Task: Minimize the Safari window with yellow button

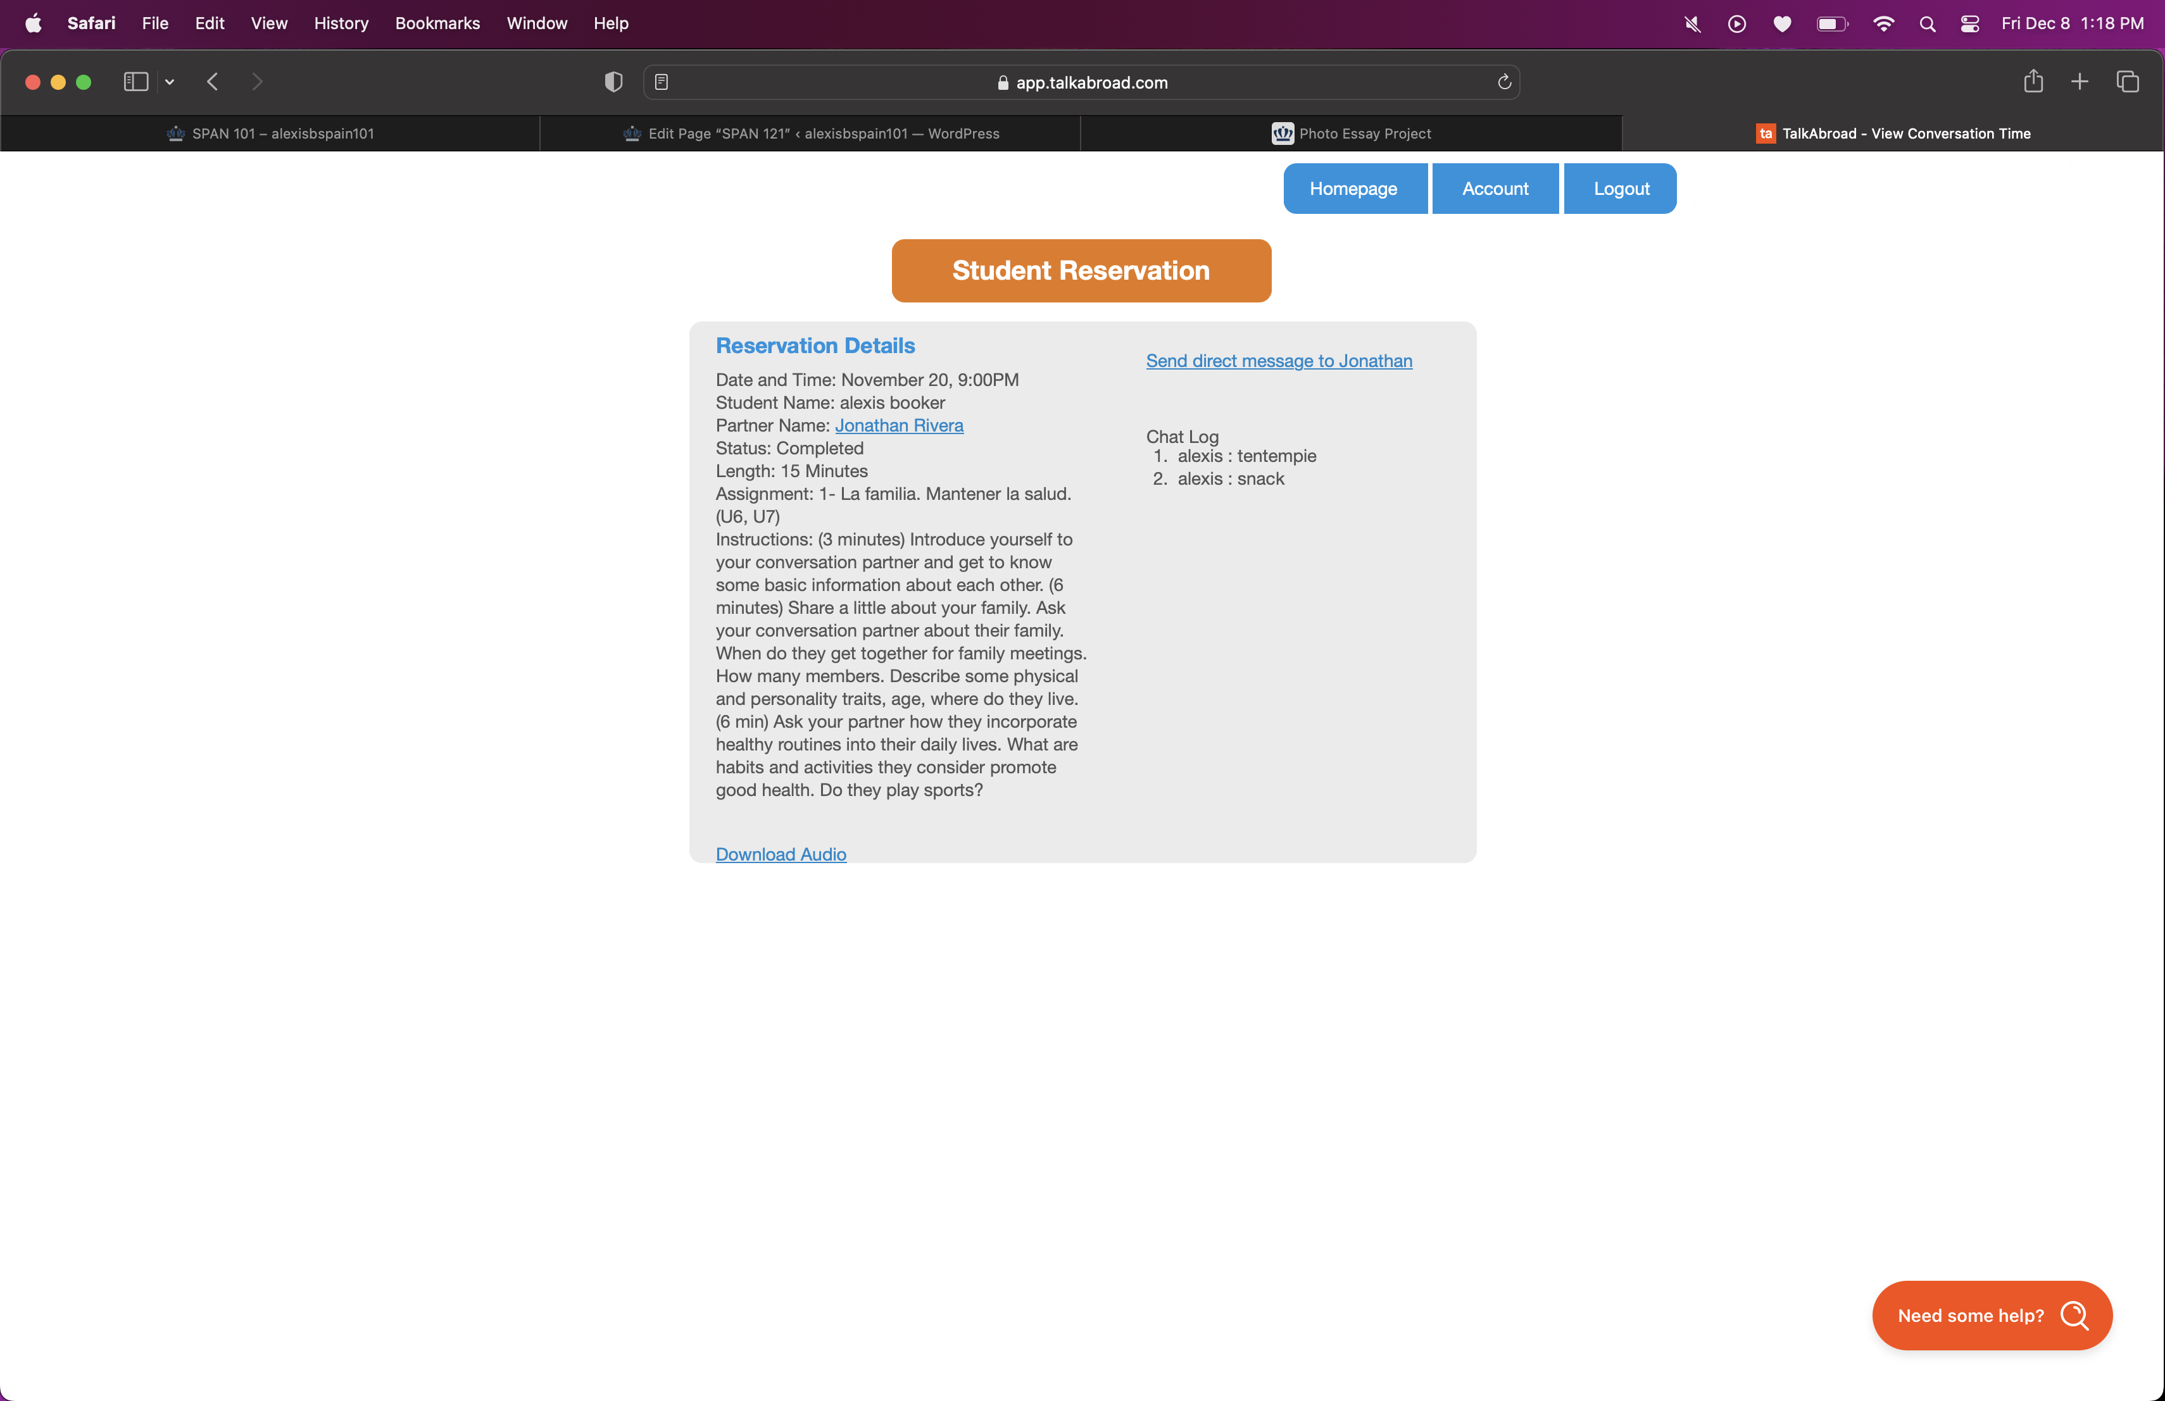Action: tap(58, 82)
